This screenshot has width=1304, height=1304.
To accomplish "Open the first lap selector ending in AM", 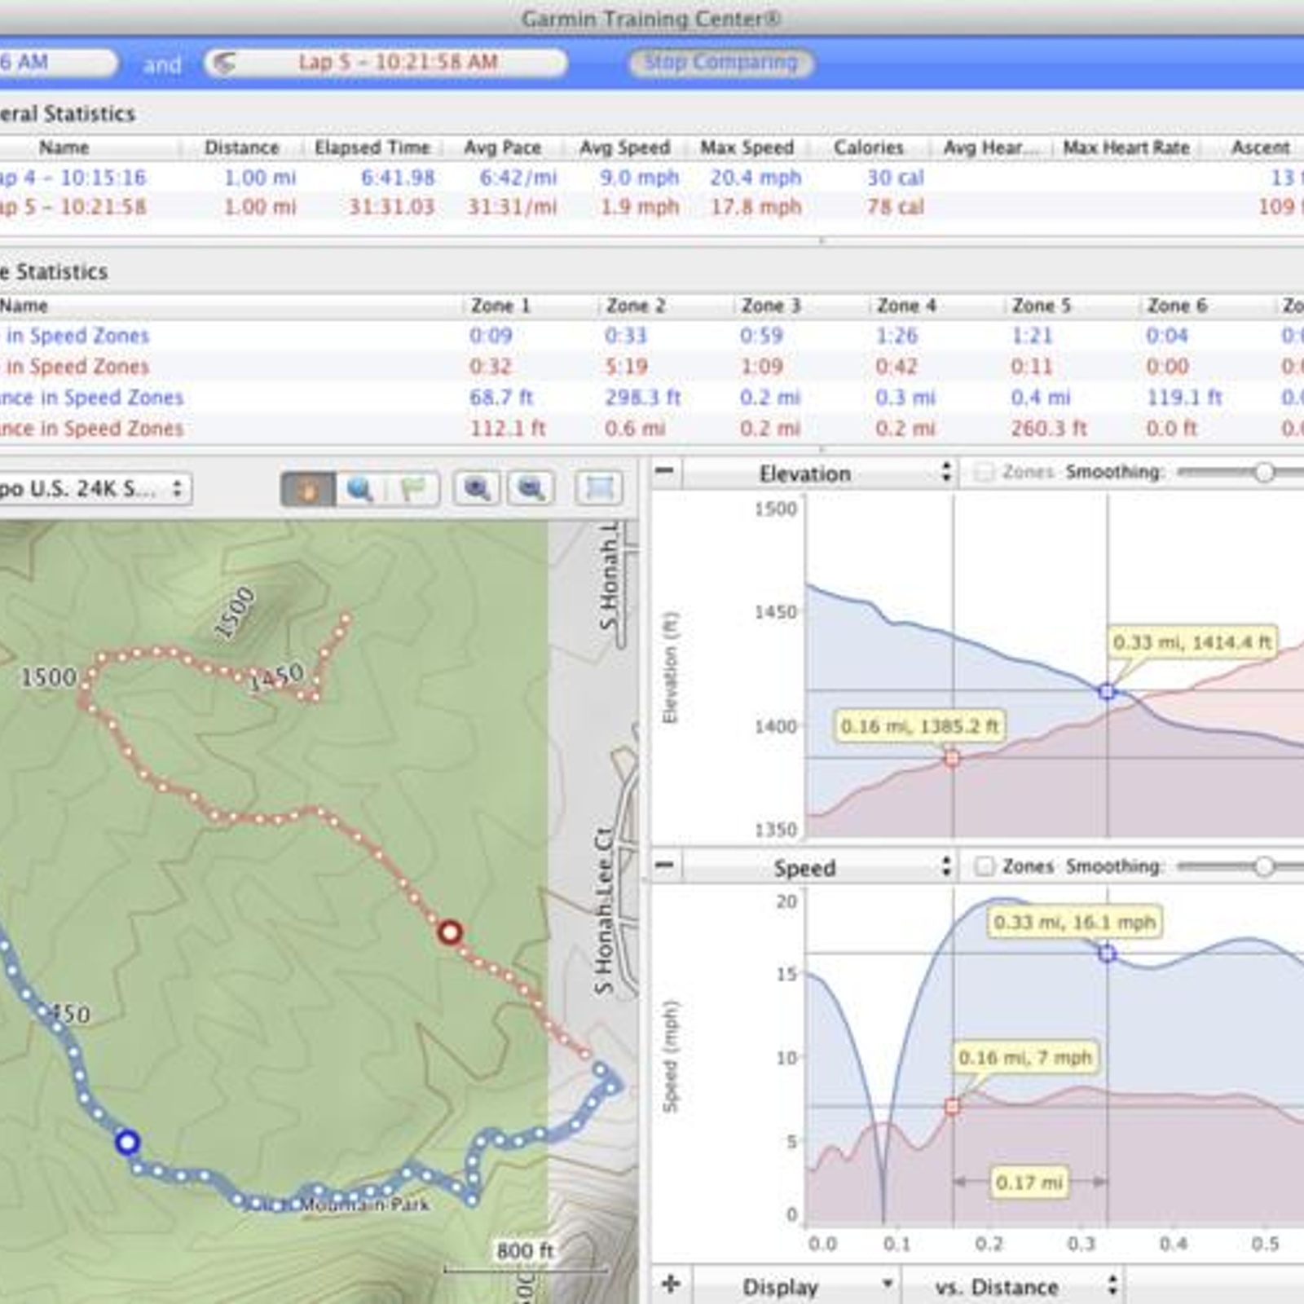I will point(59,63).
